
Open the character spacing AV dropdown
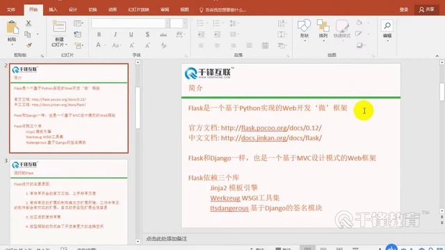click(180, 34)
